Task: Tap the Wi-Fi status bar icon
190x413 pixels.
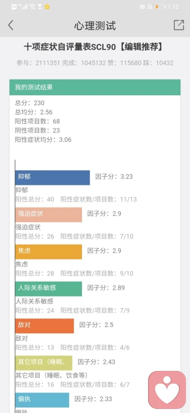Action: point(32,7)
